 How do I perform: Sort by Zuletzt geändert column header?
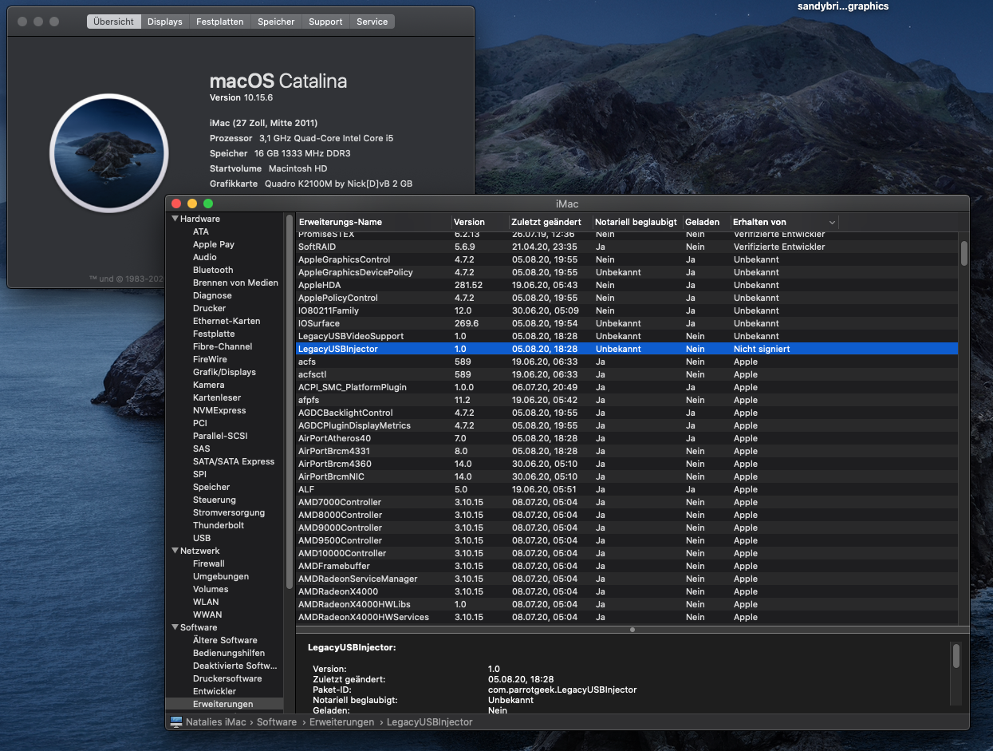[x=550, y=222]
